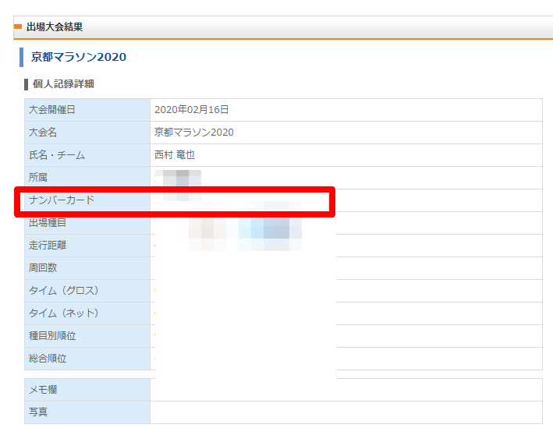Click the 走行距離 row label
This screenshot has width=553, height=428.
[48, 246]
